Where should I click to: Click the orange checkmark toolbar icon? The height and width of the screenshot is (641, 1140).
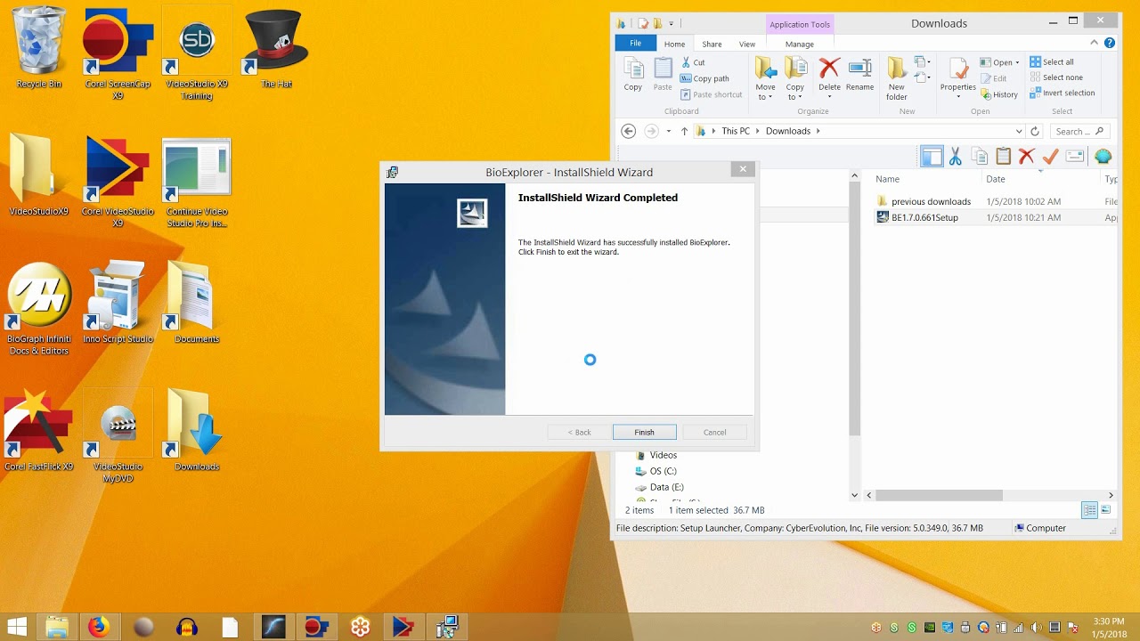point(1050,157)
